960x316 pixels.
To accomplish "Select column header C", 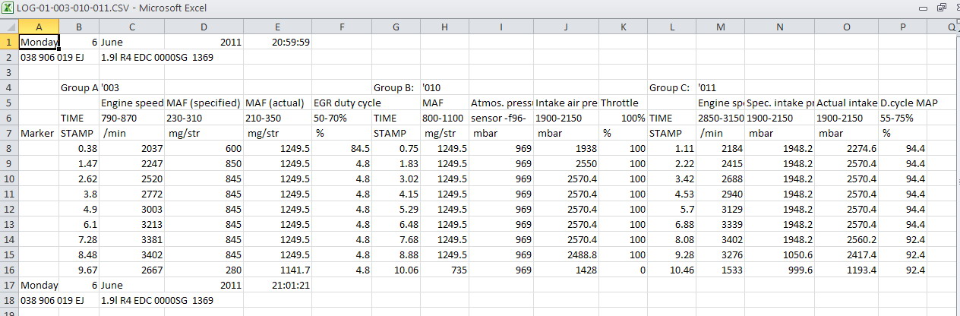I will point(131,27).
